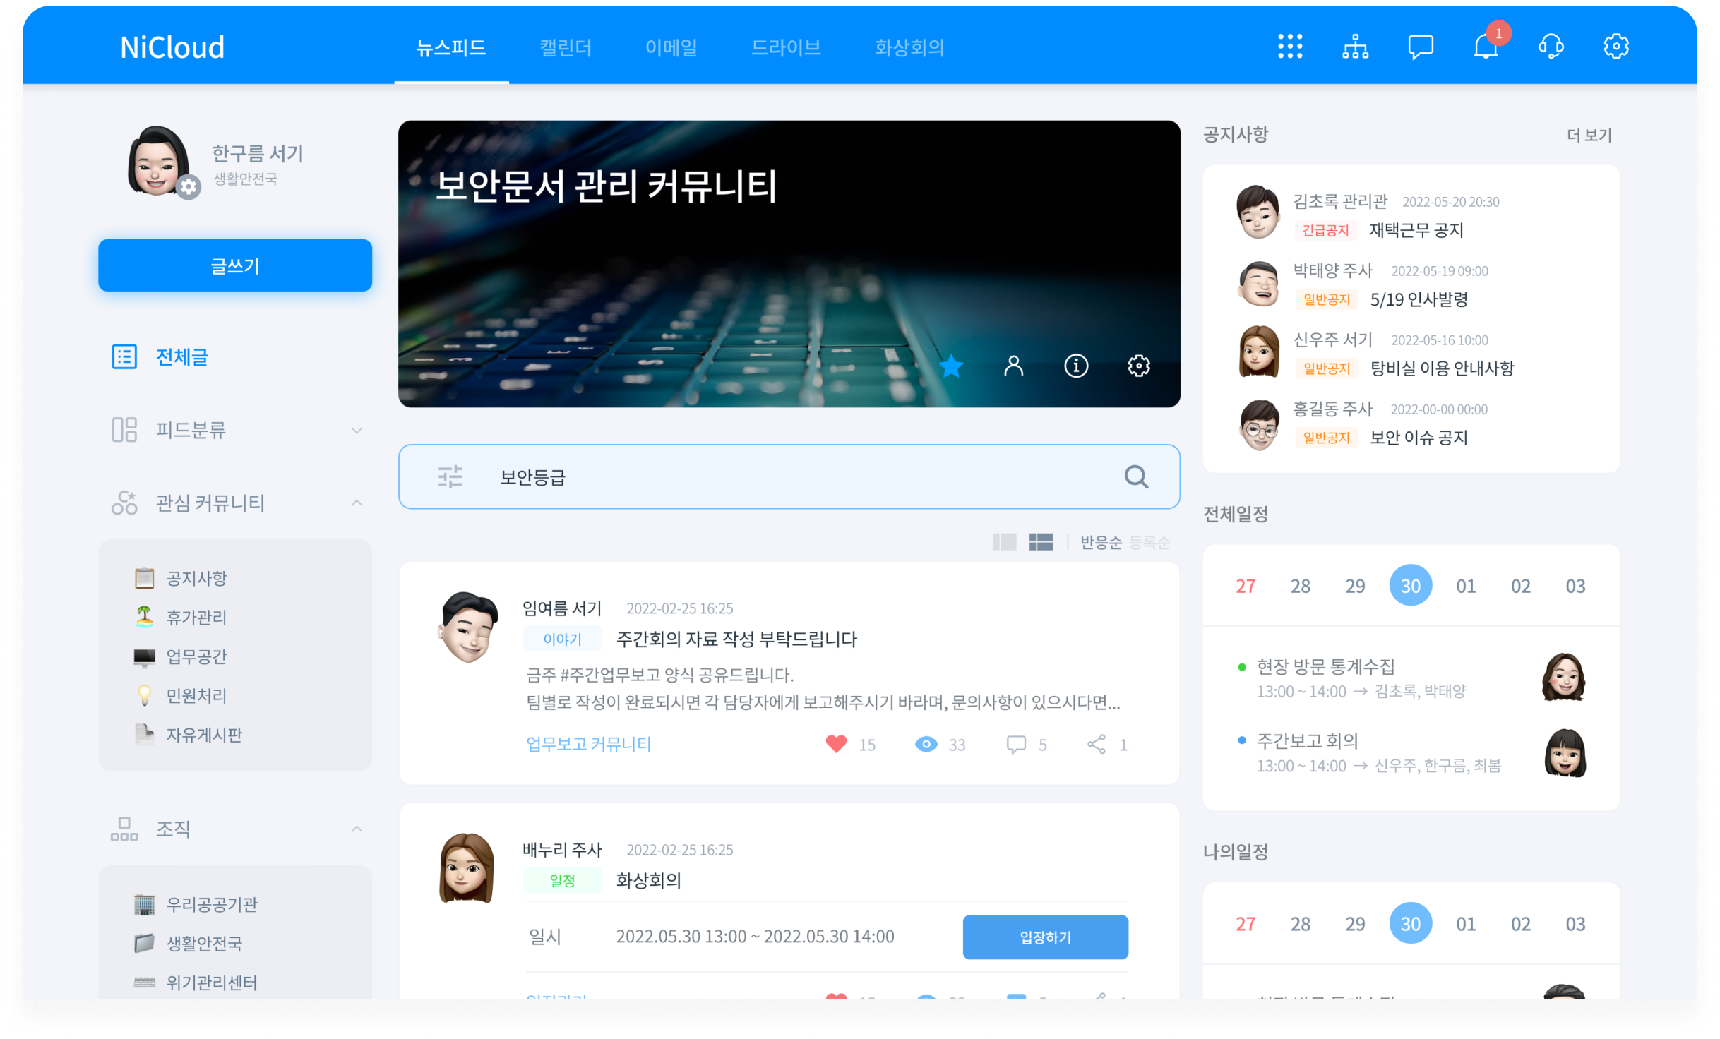The image size is (1720, 1039).
Task: Open community info icon on banner
Action: [x=1076, y=366]
